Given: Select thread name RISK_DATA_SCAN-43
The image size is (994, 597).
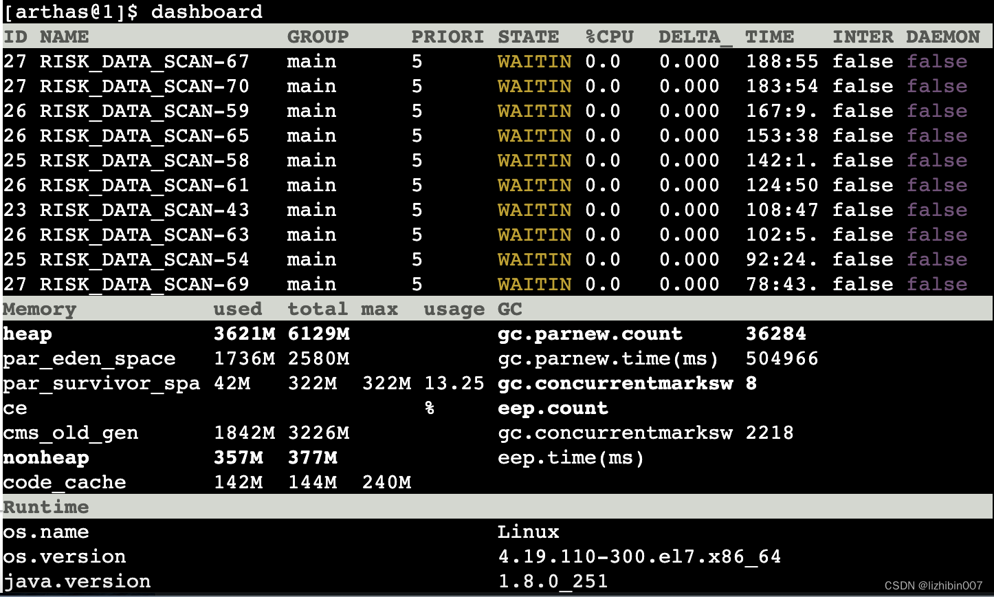Looking at the screenshot, I should pyautogui.click(x=144, y=210).
